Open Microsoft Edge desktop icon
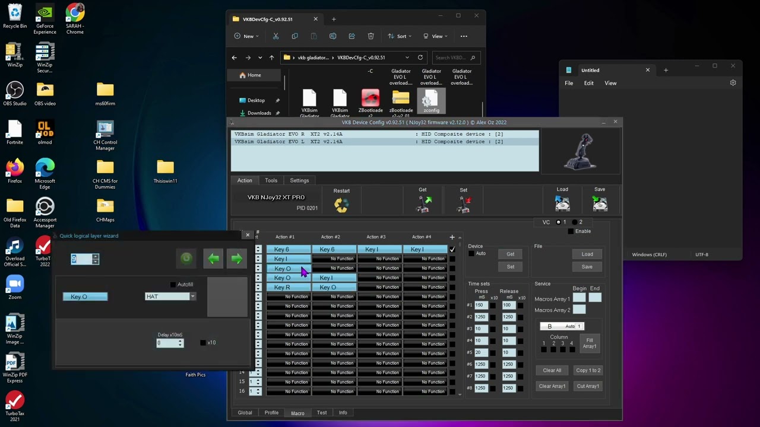 pyautogui.click(x=45, y=174)
